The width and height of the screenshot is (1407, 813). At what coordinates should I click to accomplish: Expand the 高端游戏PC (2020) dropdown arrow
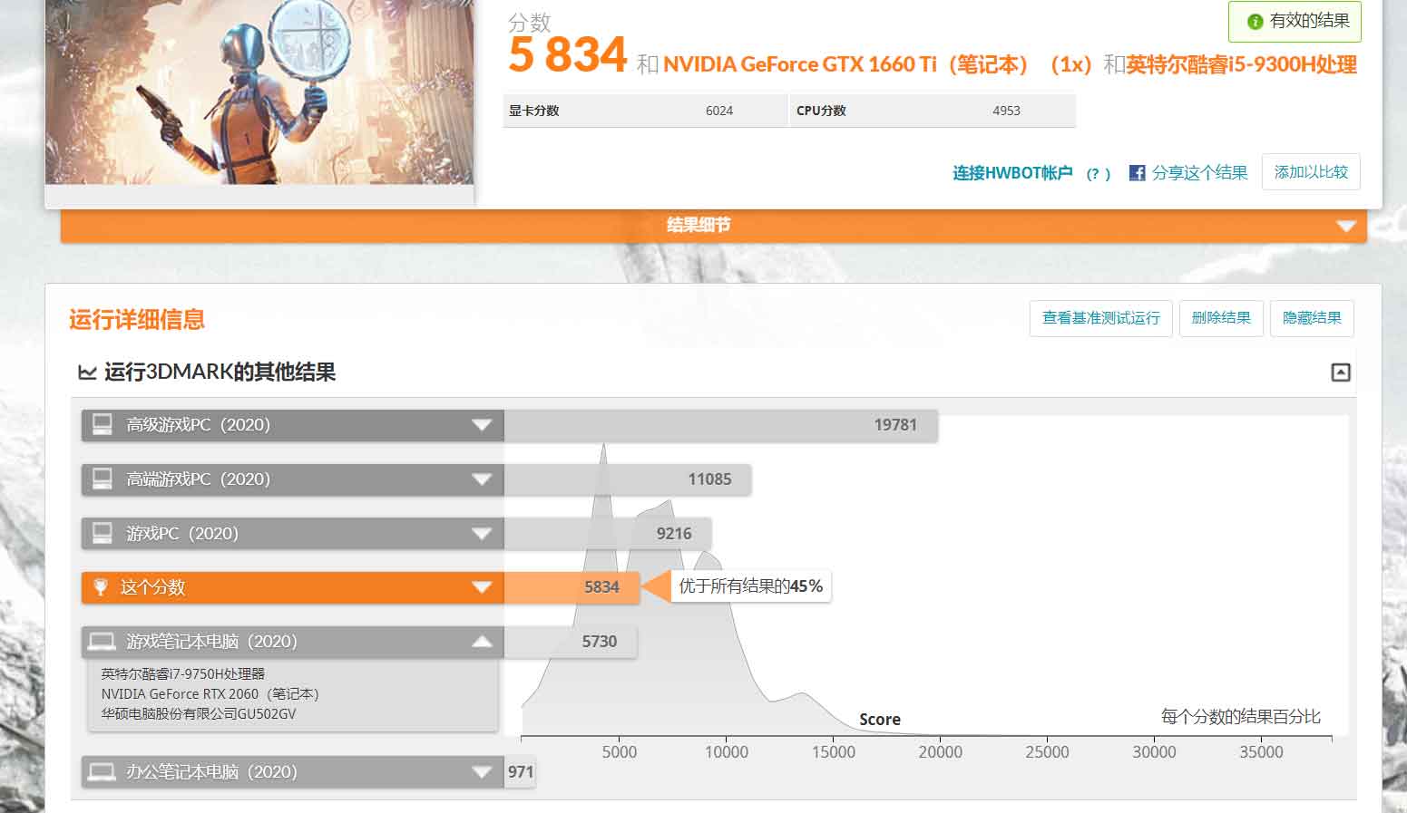point(482,479)
